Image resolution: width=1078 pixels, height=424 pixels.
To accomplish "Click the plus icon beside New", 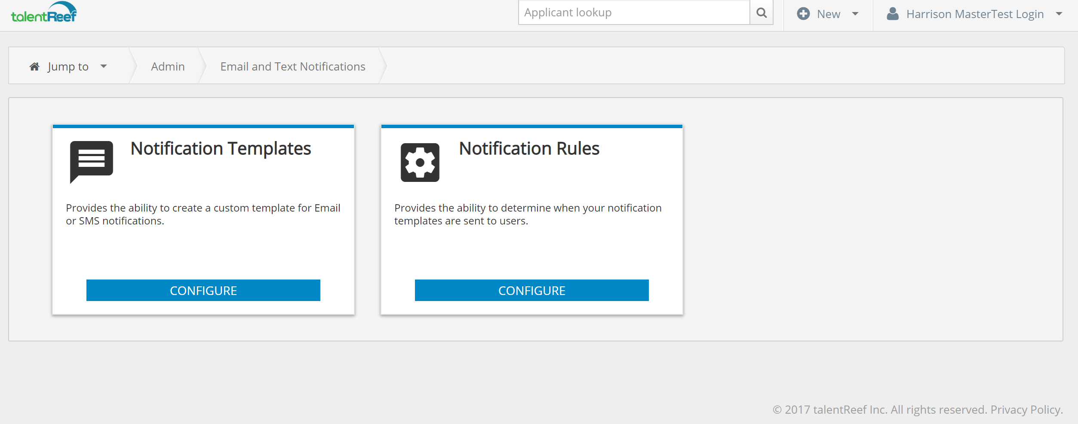I will 803,14.
